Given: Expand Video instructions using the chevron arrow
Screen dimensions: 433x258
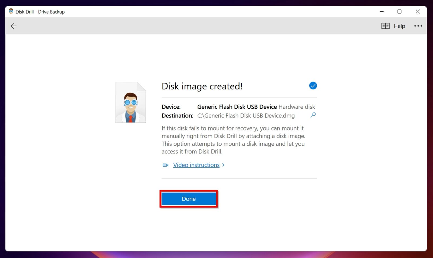Looking at the screenshot, I should pos(224,165).
